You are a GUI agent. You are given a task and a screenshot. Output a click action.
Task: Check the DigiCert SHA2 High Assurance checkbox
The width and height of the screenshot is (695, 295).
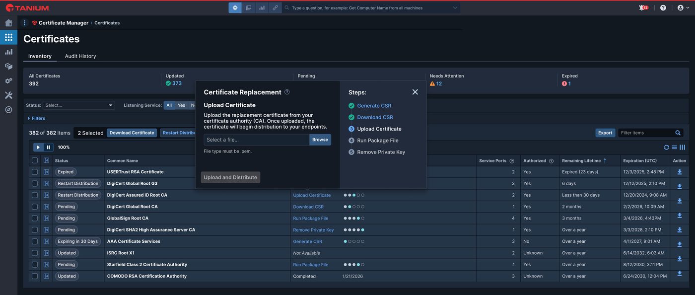(35, 230)
